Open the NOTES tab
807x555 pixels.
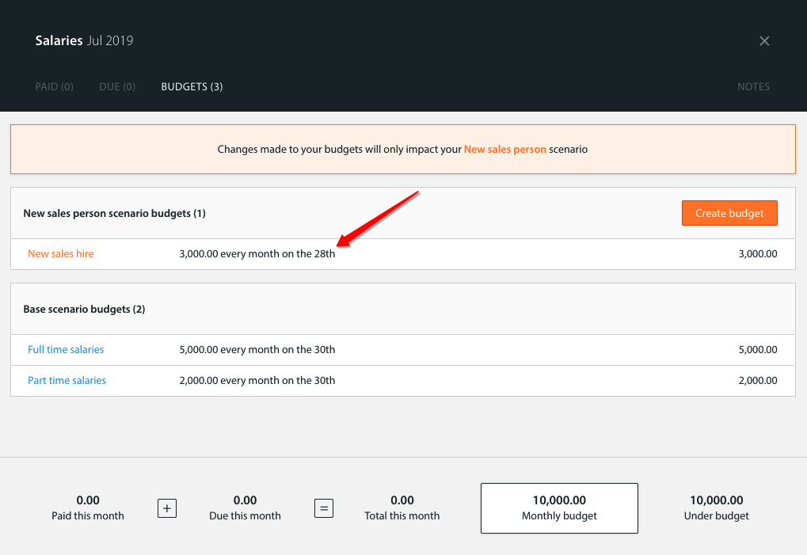click(x=752, y=86)
